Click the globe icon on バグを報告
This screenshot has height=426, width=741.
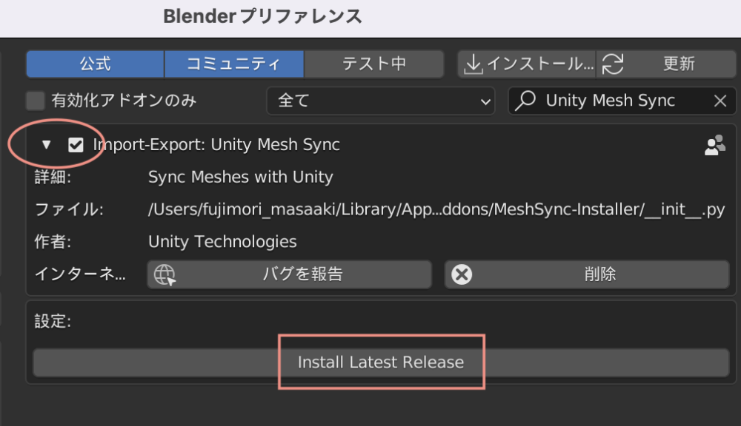pos(165,274)
